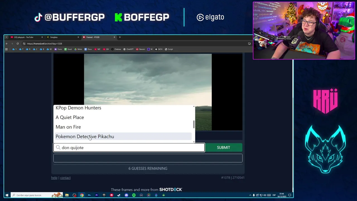The height and width of the screenshot is (201, 357).
Task: Focus the movie guess search field
Action: 129,147
